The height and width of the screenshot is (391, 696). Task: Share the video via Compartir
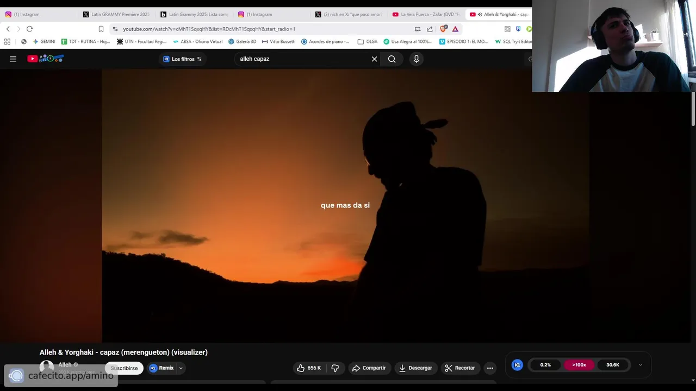(369, 368)
